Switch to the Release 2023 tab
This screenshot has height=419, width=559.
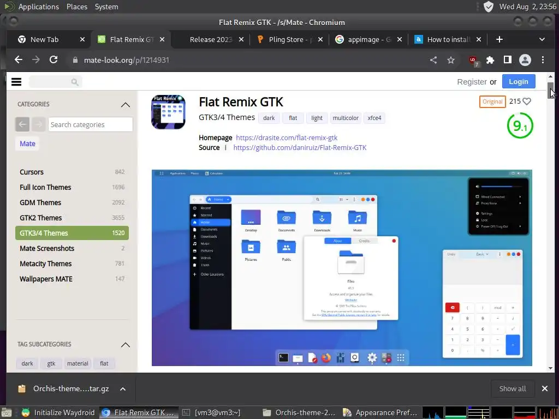[x=211, y=39]
